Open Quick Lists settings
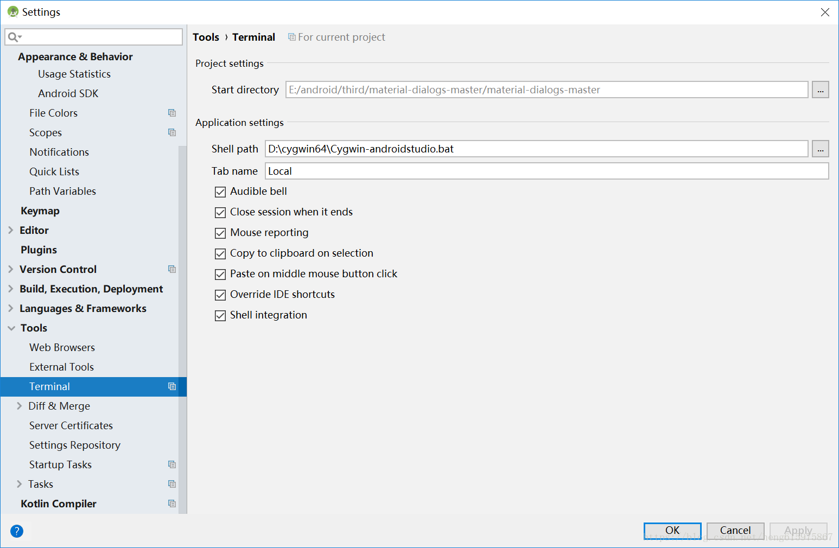 54,171
